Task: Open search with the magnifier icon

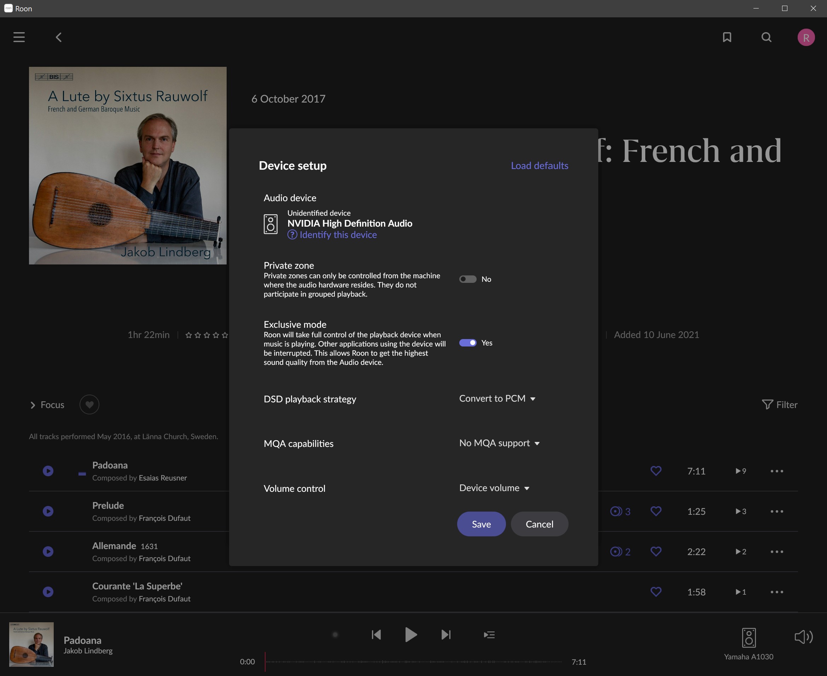Action: tap(766, 37)
